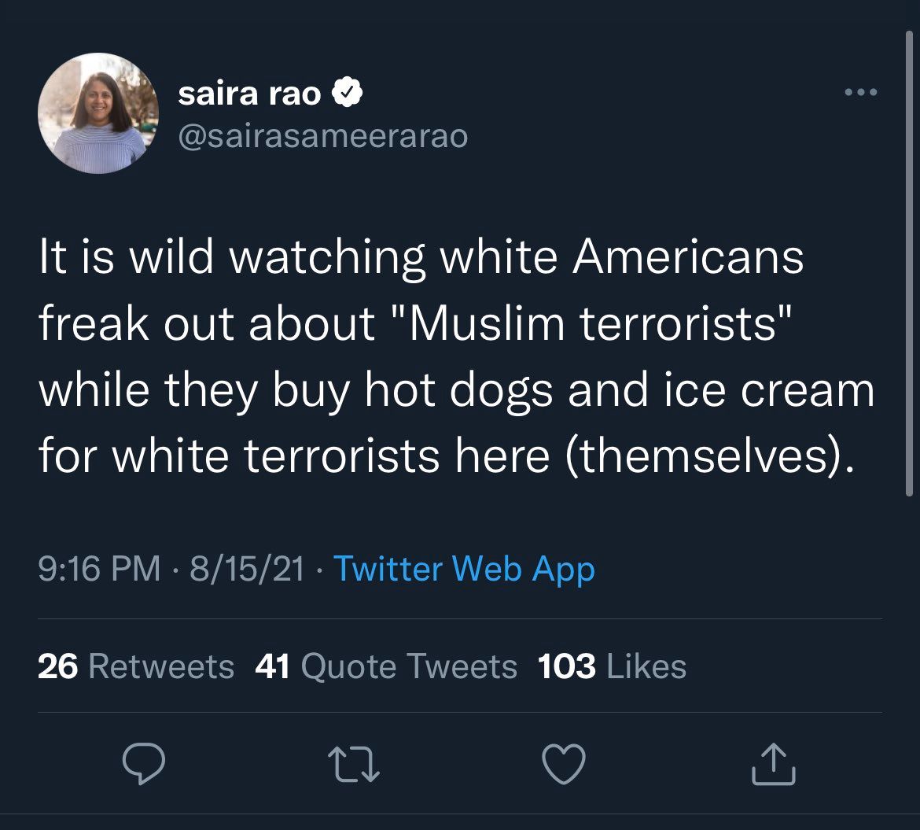Image resolution: width=920 pixels, height=830 pixels.
Task: Open the share tweet icon
Action: [775, 765]
